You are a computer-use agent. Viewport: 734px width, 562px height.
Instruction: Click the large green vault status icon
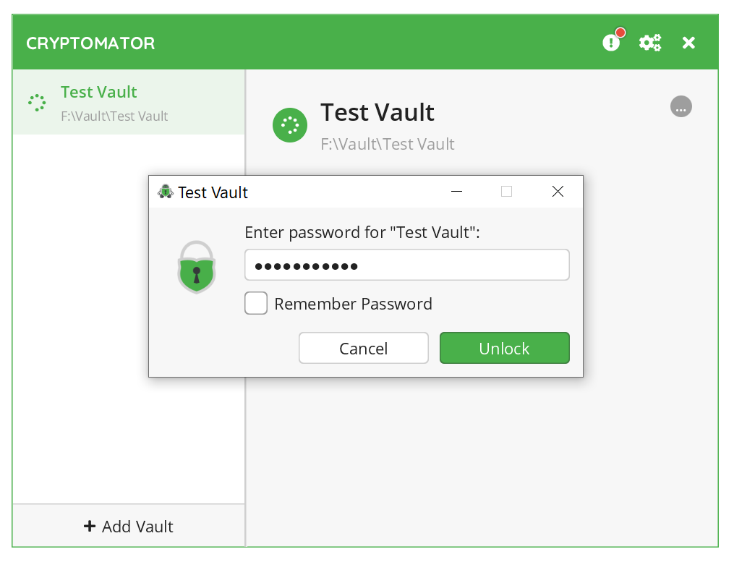[290, 125]
